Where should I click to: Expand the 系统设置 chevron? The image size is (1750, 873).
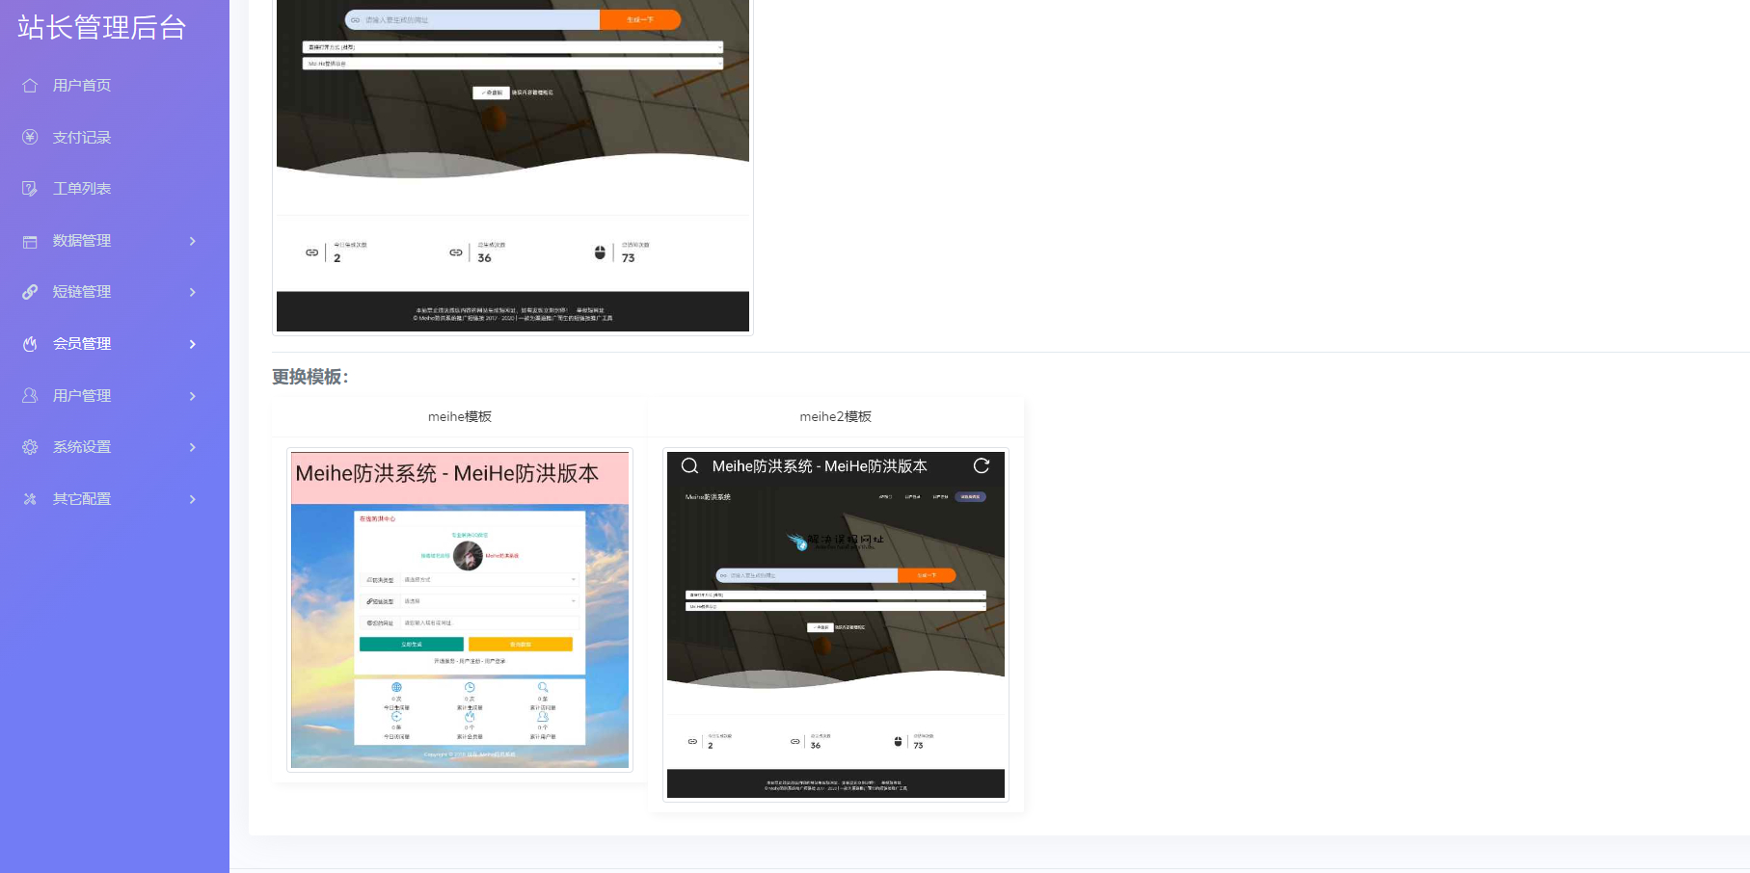(x=193, y=447)
